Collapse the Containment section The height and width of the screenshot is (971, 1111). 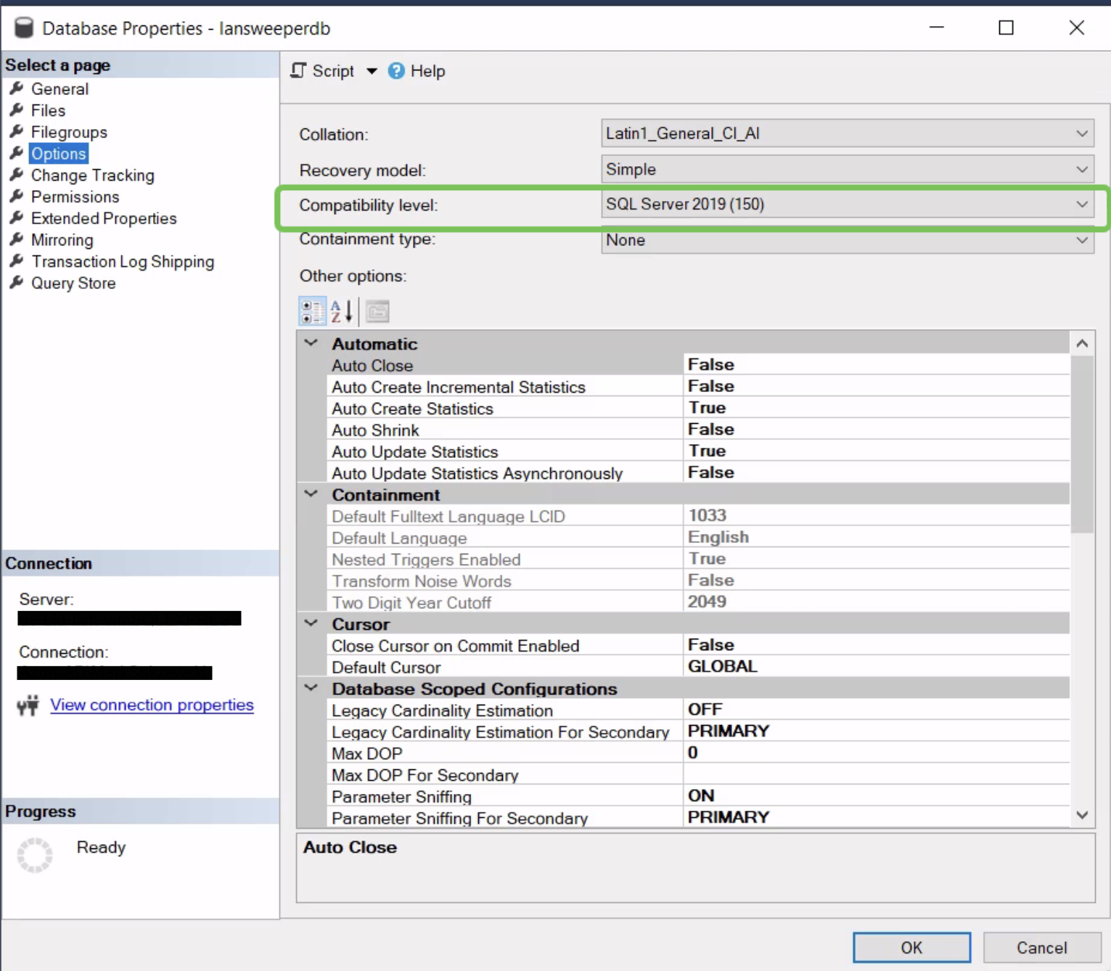(311, 494)
